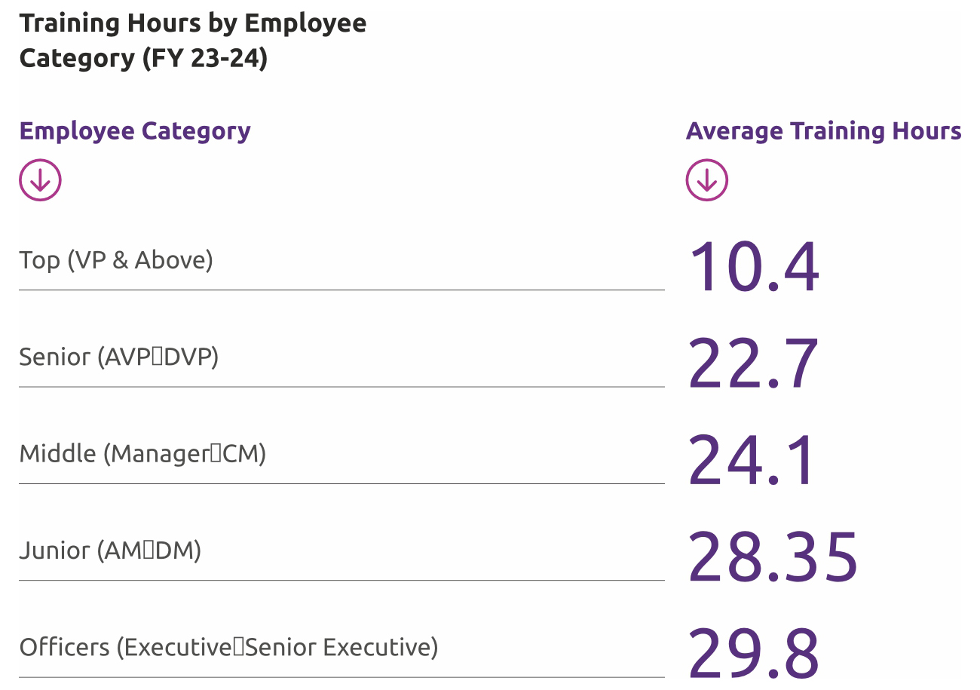This screenshot has height=690, width=980.
Task: Select the Top (VP & Above) row label
Action: [116, 260]
